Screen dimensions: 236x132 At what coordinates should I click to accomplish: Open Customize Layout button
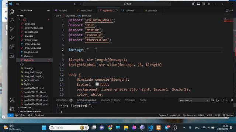pos(208,4)
